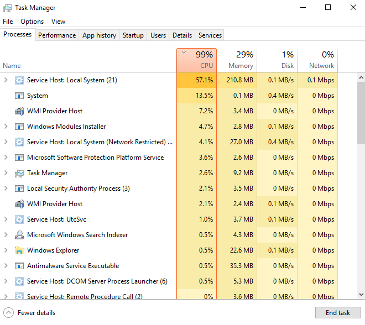This screenshot has width=365, height=325.
Task: Click the 13.5% CPU cell for System
Action: click(197, 96)
